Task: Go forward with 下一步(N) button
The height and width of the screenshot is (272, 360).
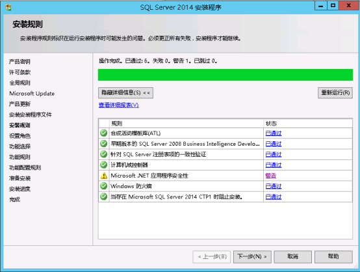Action: 252,256
